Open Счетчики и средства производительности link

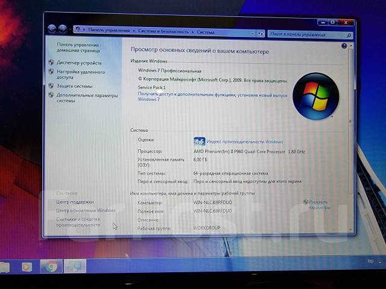(78, 222)
